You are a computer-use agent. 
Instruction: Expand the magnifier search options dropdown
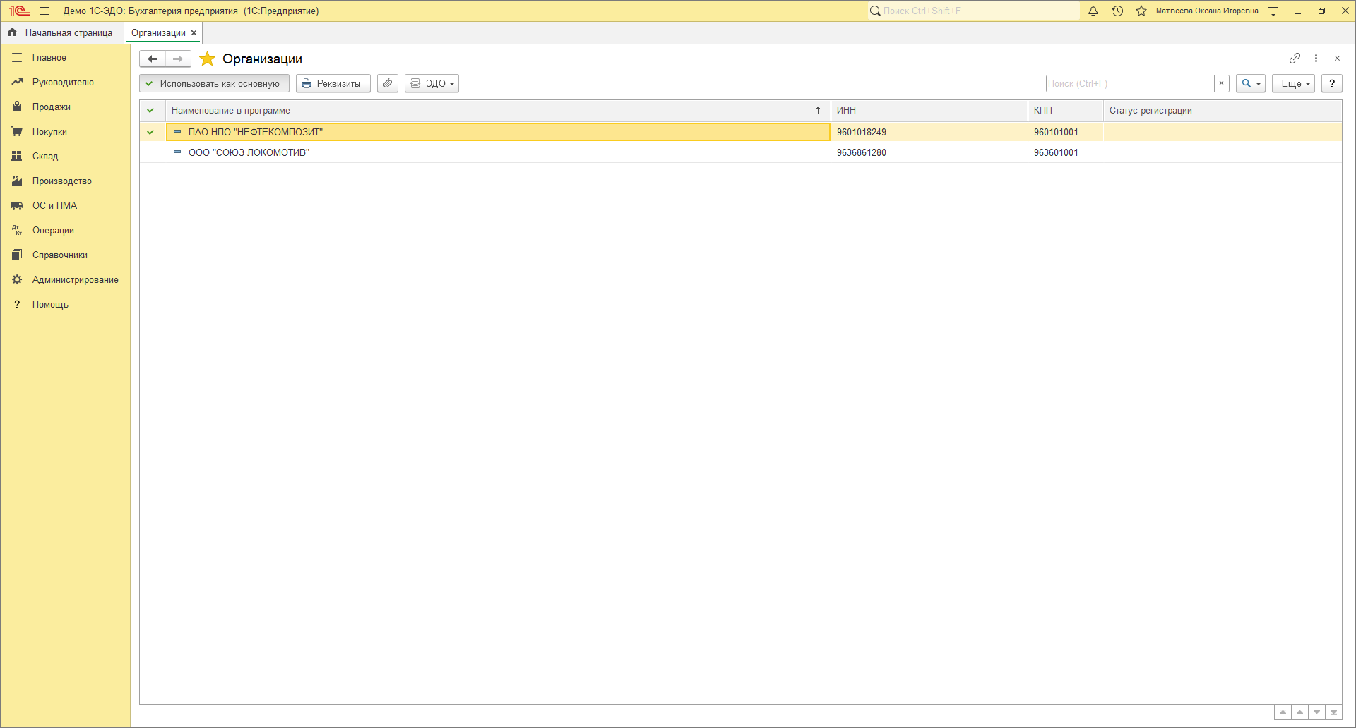coord(1250,83)
